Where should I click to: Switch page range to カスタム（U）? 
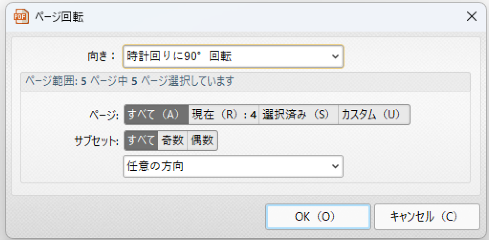point(374,115)
